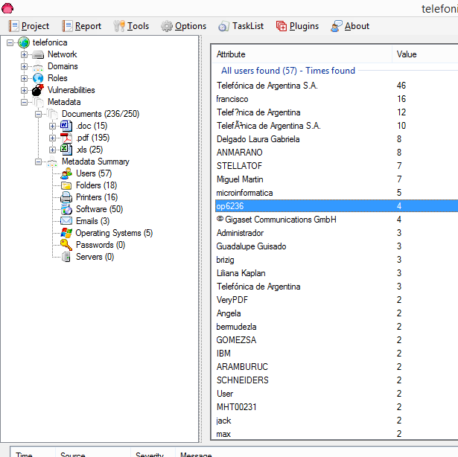Click the PDF file type icon
The width and height of the screenshot is (458, 457).
(66, 138)
